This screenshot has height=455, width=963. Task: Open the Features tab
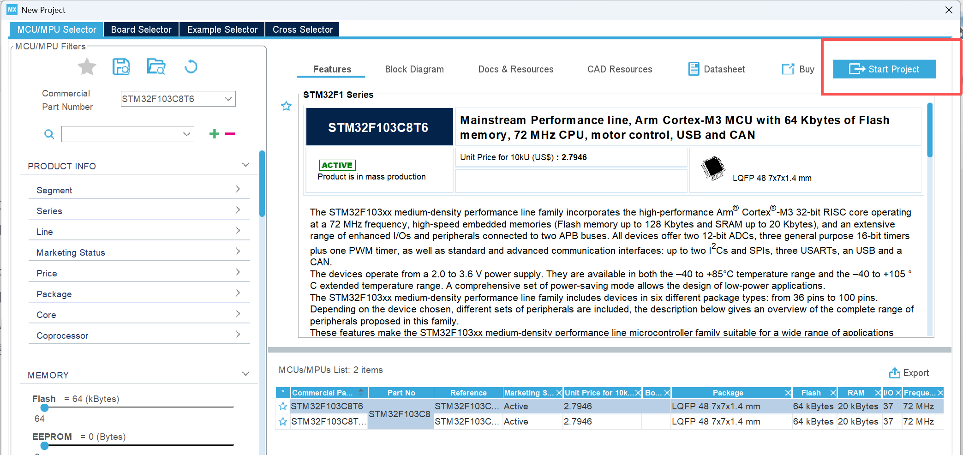pyautogui.click(x=332, y=69)
